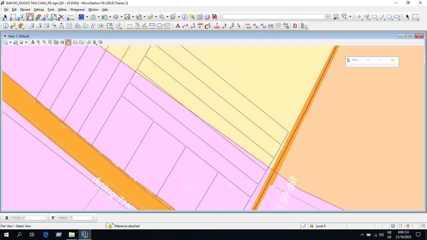Image resolution: width=427 pixels, height=240 pixels.
Task: Click the Fit View icon
Action: tap(56, 42)
